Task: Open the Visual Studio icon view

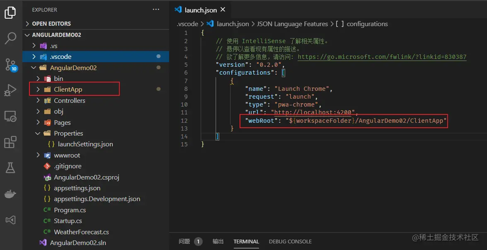Action: click(x=10, y=220)
